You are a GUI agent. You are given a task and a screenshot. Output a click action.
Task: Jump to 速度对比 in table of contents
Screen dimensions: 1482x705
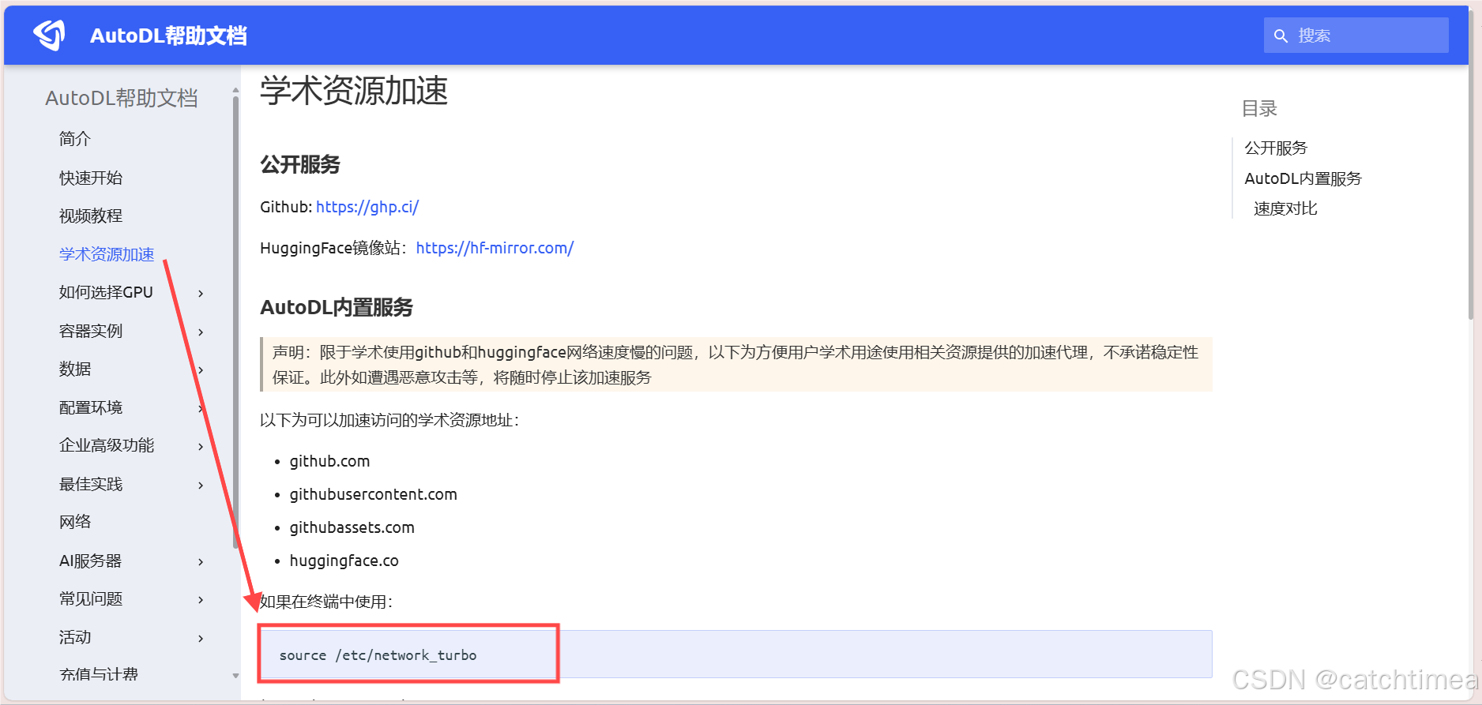point(1285,208)
